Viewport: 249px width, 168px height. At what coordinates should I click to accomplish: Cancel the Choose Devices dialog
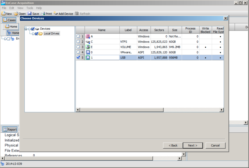[215, 145]
